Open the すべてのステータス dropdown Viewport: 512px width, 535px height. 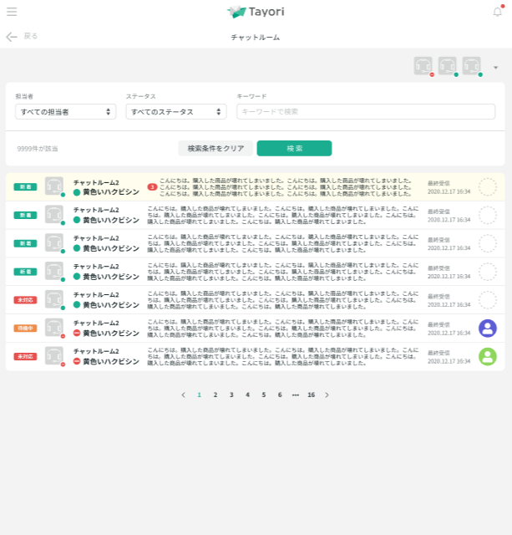pyautogui.click(x=176, y=111)
